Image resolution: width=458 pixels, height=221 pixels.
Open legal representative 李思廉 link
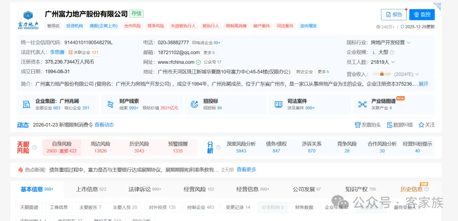pos(57,52)
